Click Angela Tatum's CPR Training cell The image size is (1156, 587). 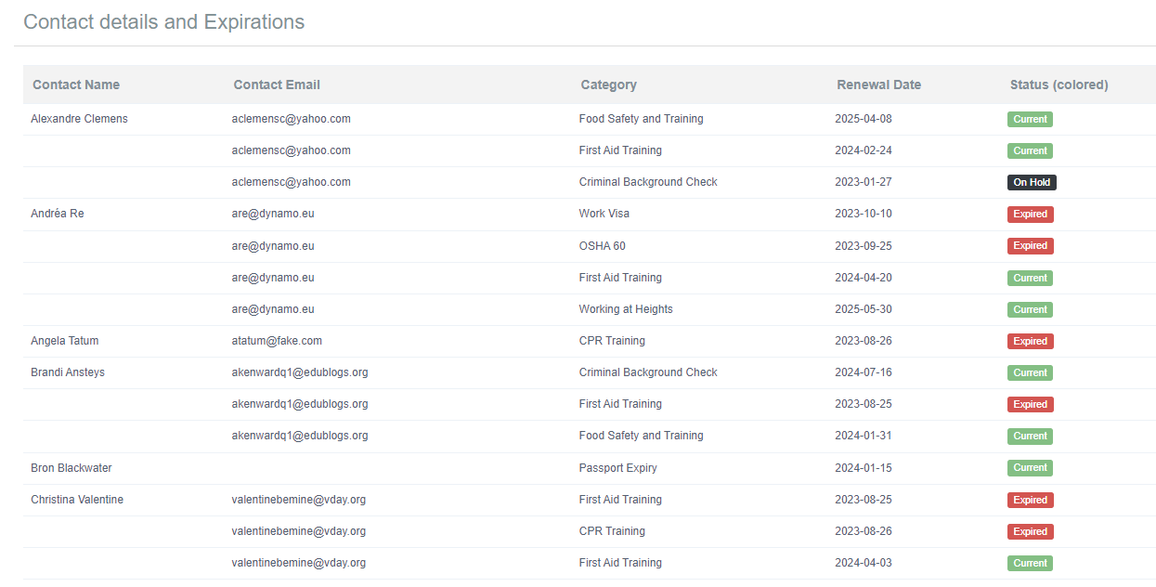612,341
